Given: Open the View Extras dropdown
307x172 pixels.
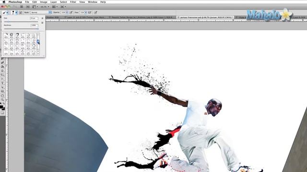Looking at the screenshot, I should pyautogui.click(x=35, y=7).
